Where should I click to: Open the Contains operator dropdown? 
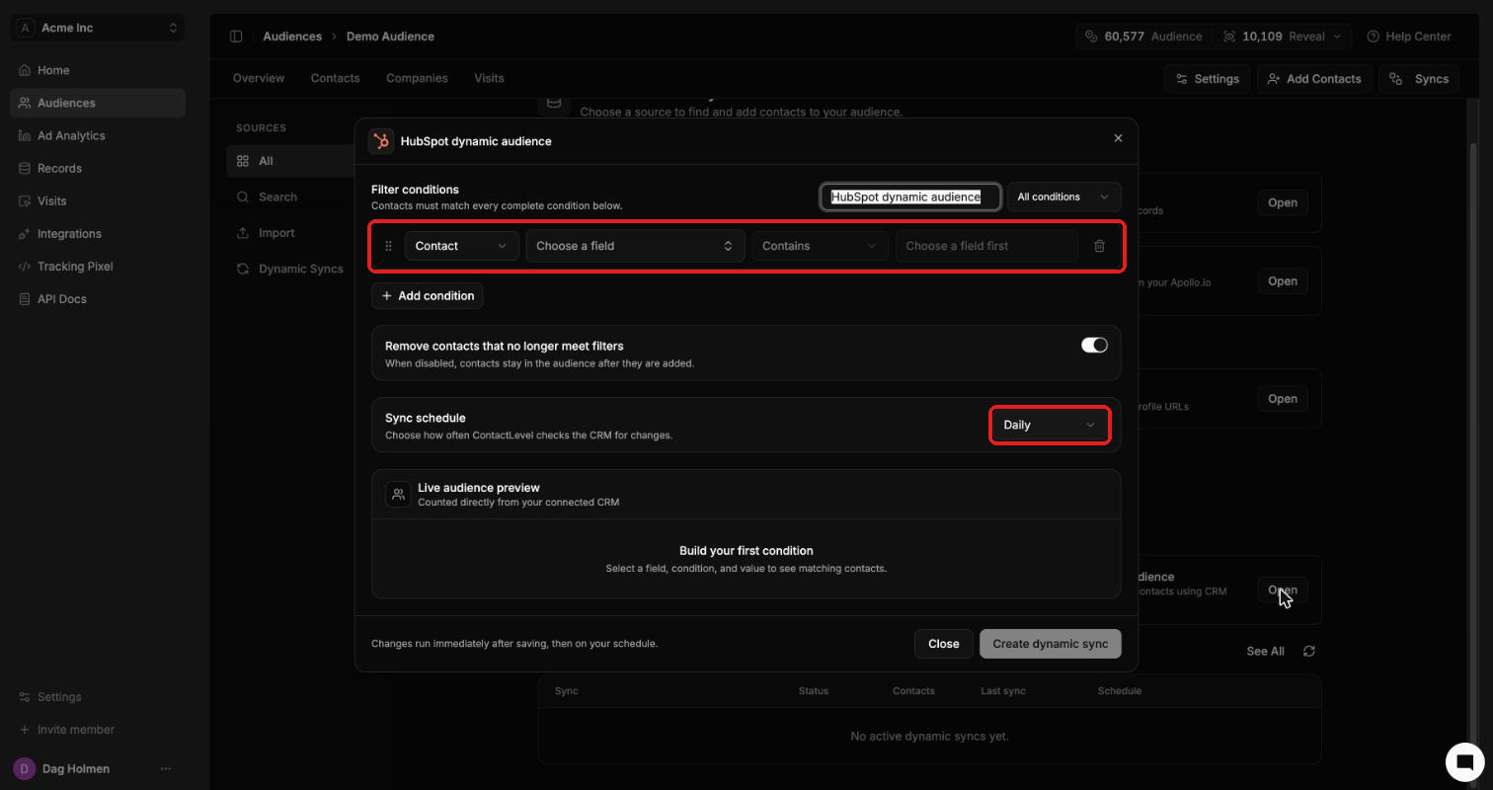click(820, 246)
